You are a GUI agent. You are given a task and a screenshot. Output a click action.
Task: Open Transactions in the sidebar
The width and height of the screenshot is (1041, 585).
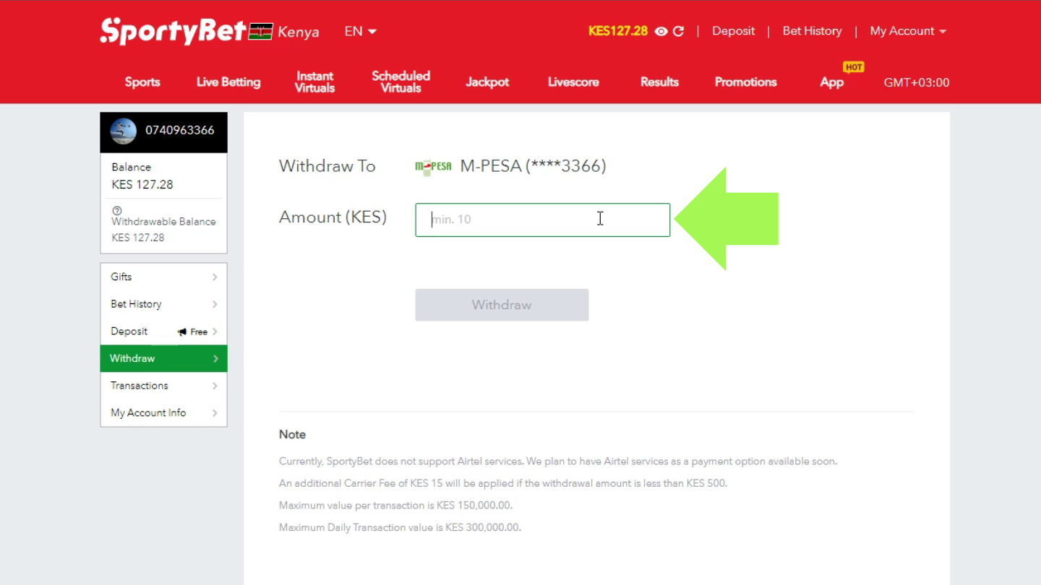coord(163,386)
